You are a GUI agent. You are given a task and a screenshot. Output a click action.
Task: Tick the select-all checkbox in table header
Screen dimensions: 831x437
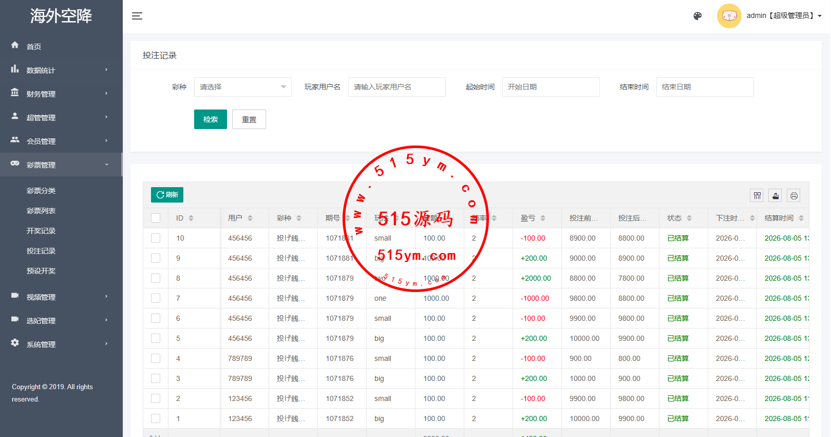point(156,218)
